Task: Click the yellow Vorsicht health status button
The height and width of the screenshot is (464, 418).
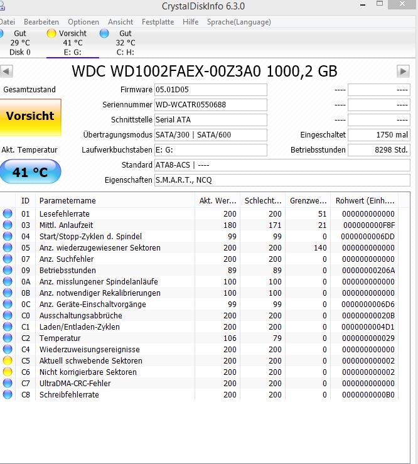Action: pos(30,117)
